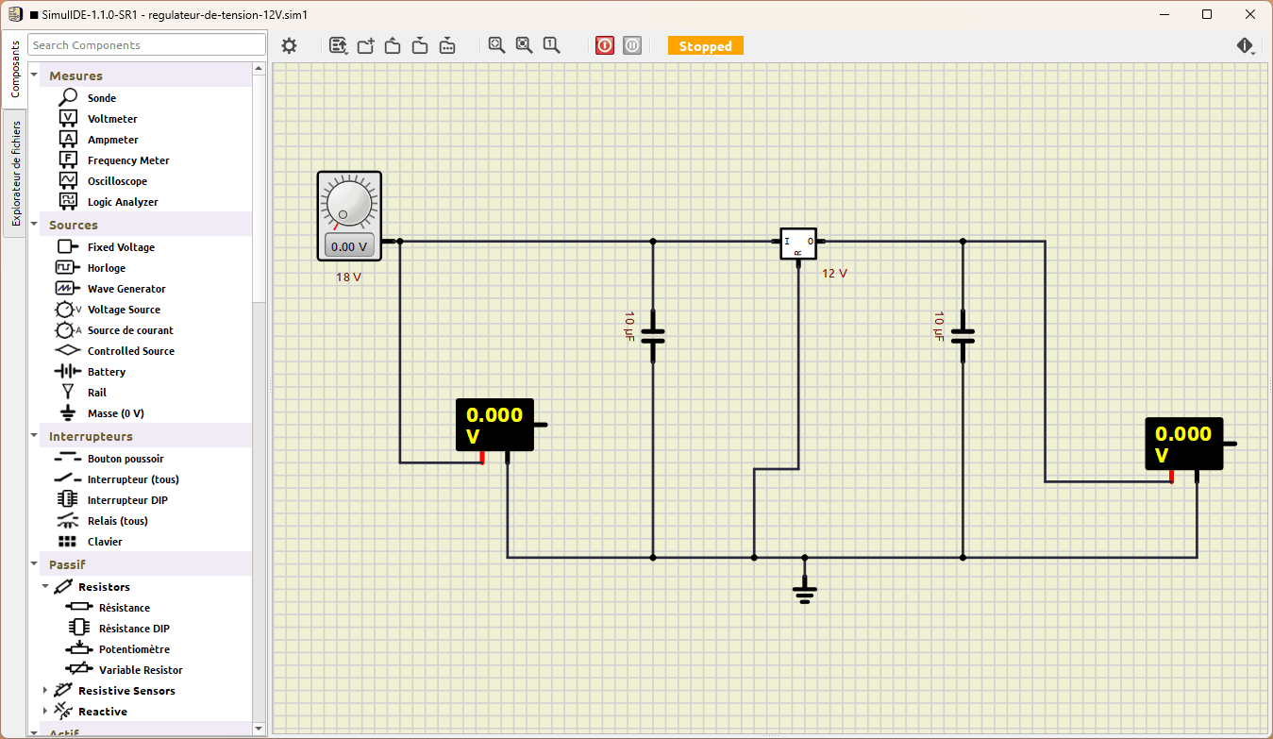Click the 18 V voltage source knob

[348, 202]
